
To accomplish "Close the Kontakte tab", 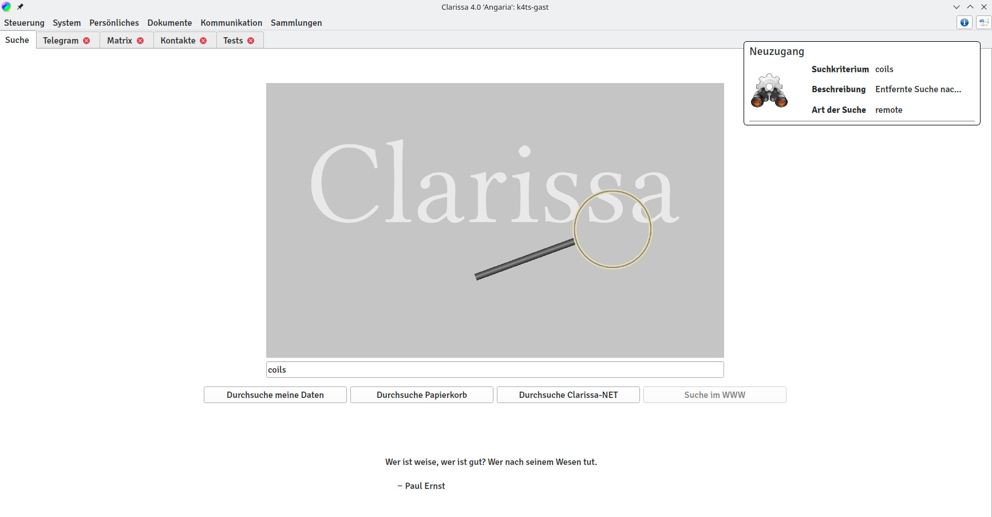I will pos(203,41).
